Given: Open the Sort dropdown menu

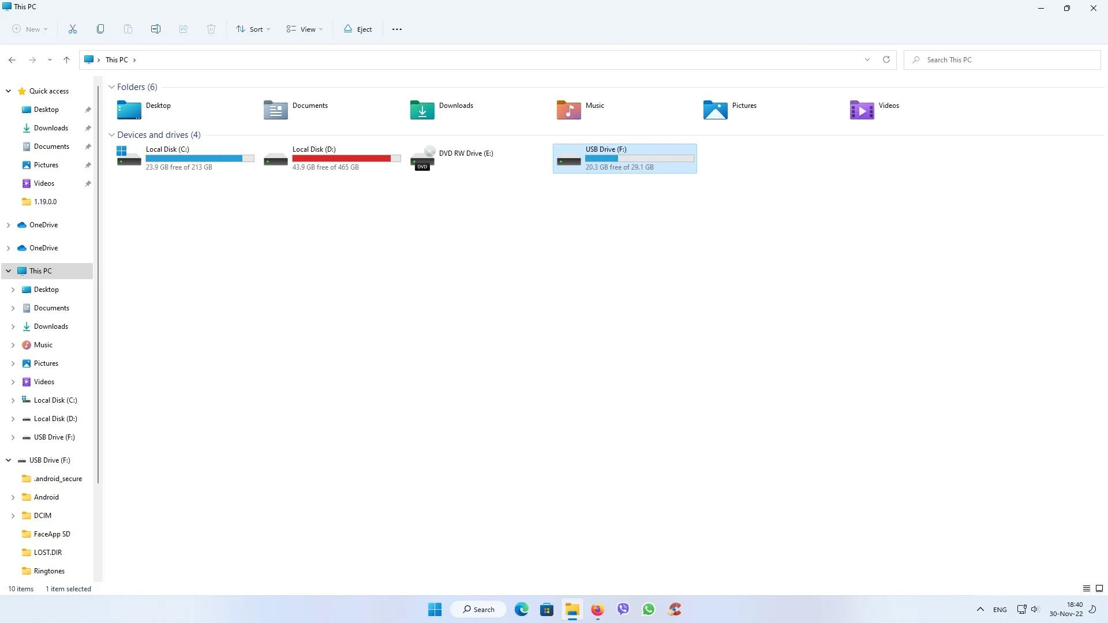Looking at the screenshot, I should tap(253, 29).
